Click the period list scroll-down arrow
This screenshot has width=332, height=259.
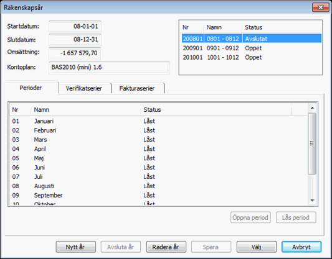click(312, 201)
